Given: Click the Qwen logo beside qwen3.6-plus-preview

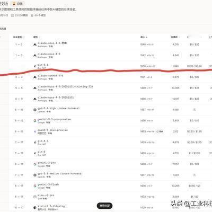Looking at the screenshot, I should 35,131.
